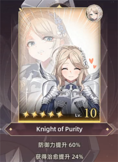The image size is (118, 162).
Task: Select the 获得治愈提升 24% stat line
Action: coord(59,157)
